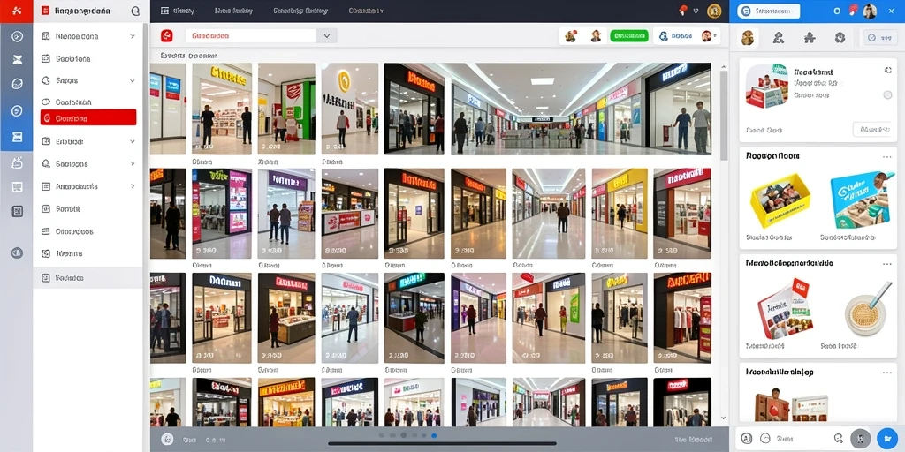Switch to the third tab in the dark top bar
905x452 pixels.
coord(300,11)
